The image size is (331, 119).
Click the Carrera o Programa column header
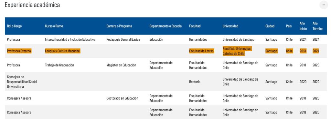tap(119, 26)
